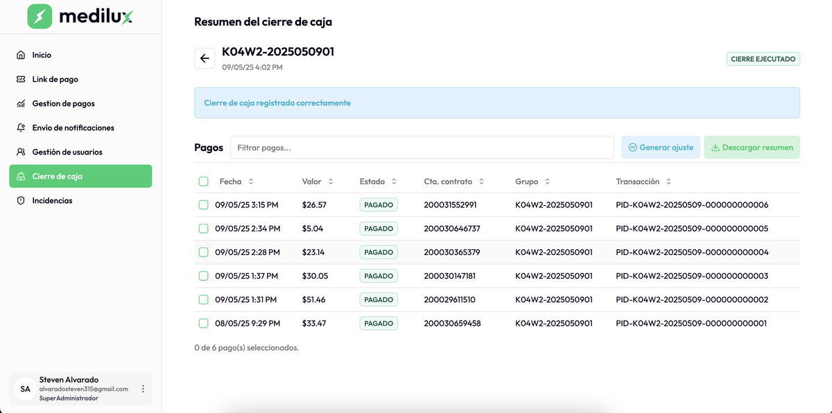Image resolution: width=832 pixels, height=413 pixels.
Task: Sort payments by Fecha column
Action: pyautogui.click(x=236, y=182)
